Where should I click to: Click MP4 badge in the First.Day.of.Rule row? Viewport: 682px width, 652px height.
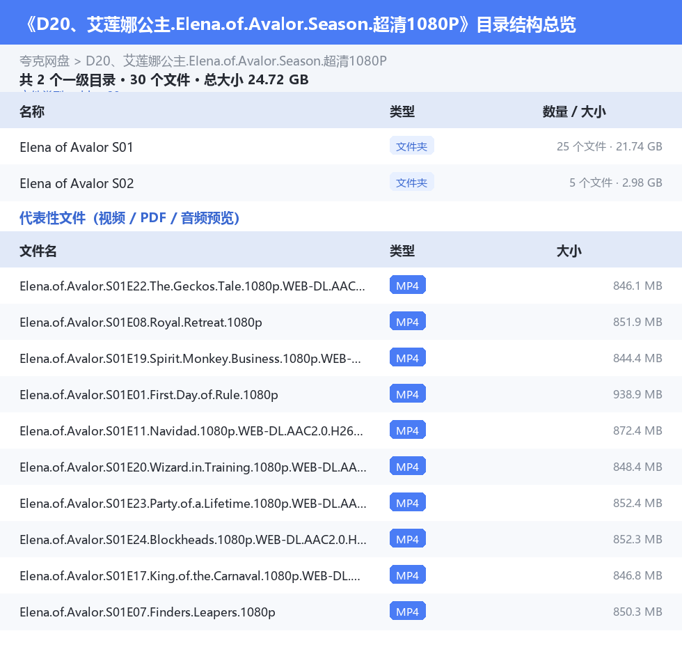tap(408, 394)
